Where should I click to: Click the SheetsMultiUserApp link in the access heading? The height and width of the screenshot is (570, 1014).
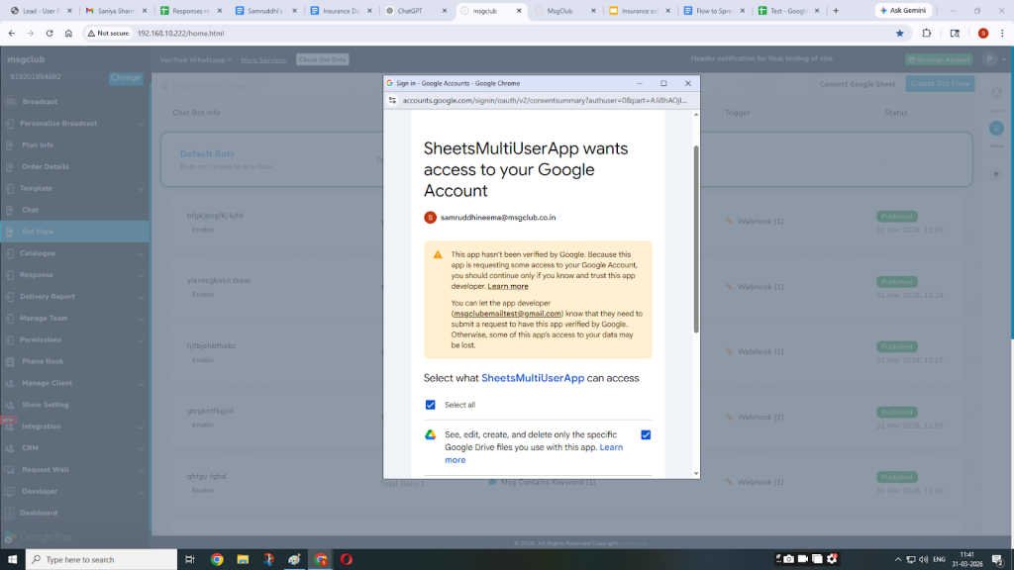(532, 378)
